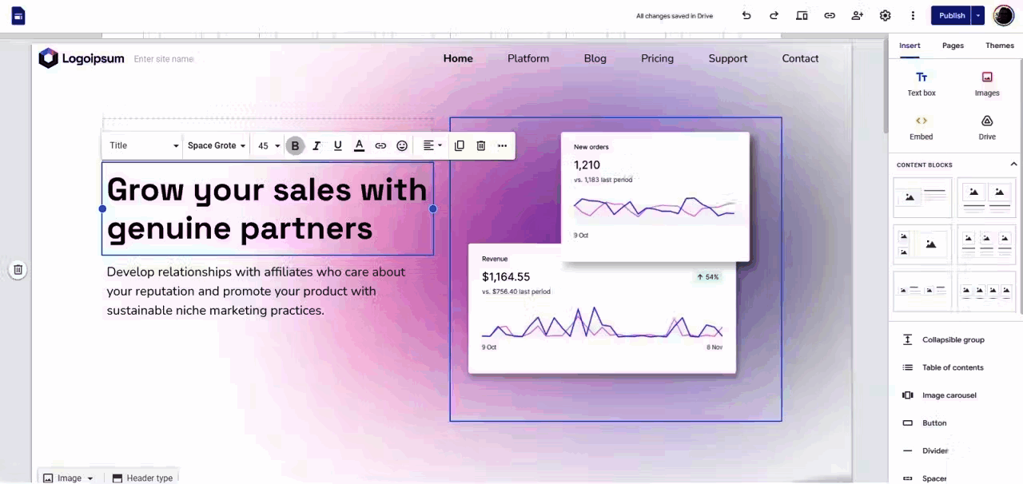Click the 'Develop relationships with affiliates' paragraph

click(257, 292)
